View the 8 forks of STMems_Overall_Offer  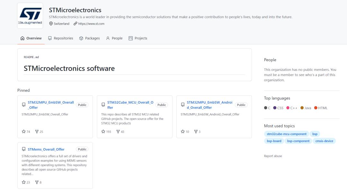coord(38,182)
